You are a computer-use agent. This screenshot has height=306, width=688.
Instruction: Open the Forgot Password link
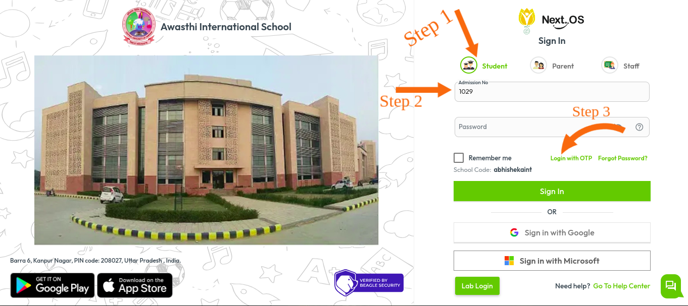pos(622,158)
